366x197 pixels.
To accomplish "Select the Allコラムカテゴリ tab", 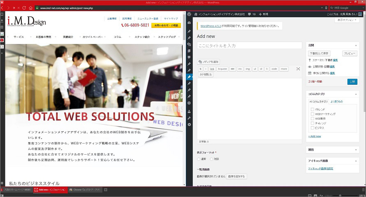I will 318,102.
